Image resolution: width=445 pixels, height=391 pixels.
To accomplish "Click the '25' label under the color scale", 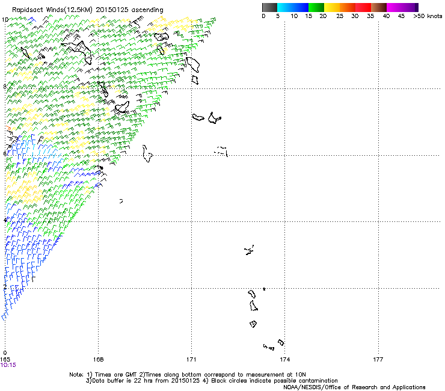I will click(x=340, y=16).
